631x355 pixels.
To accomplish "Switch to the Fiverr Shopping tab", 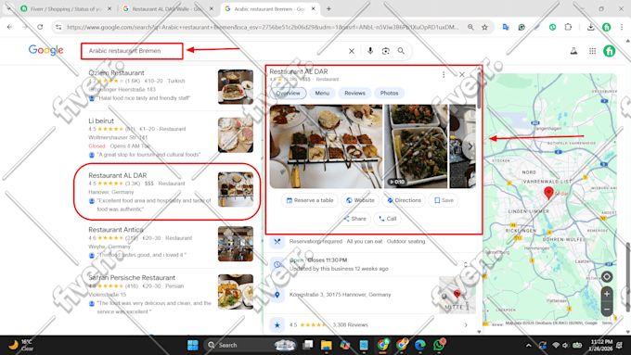I will [67, 8].
